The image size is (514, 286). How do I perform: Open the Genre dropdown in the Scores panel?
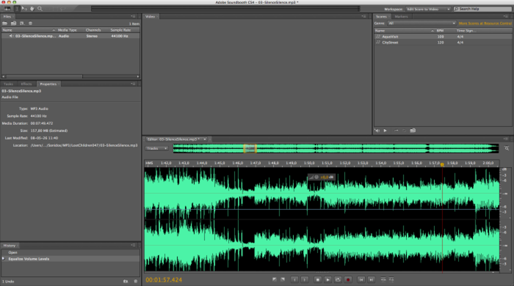pyautogui.click(x=421, y=23)
